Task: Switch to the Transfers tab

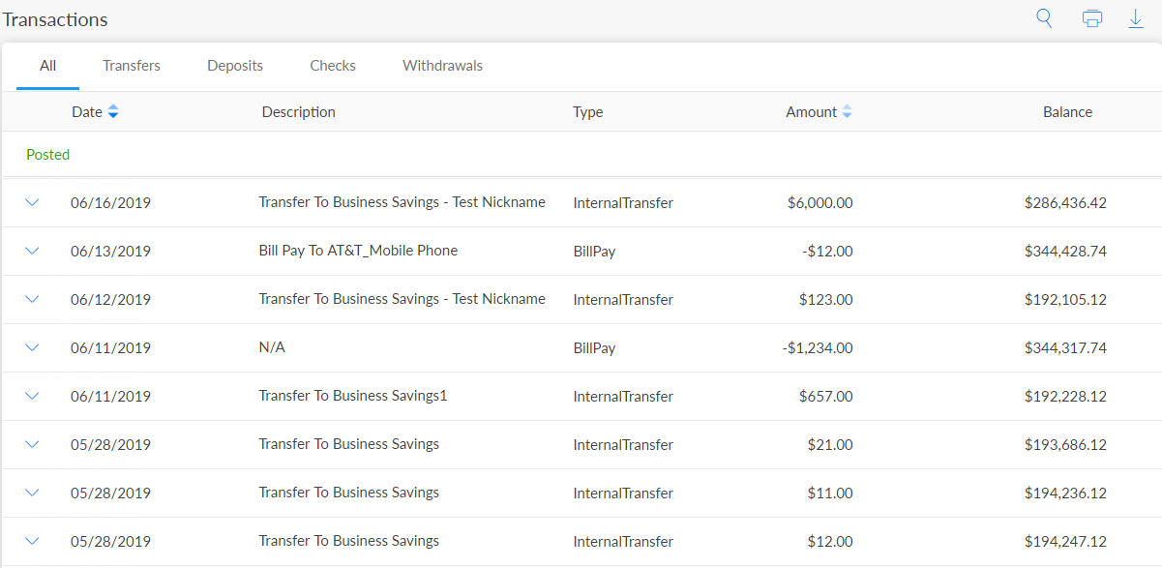Action: tap(132, 66)
